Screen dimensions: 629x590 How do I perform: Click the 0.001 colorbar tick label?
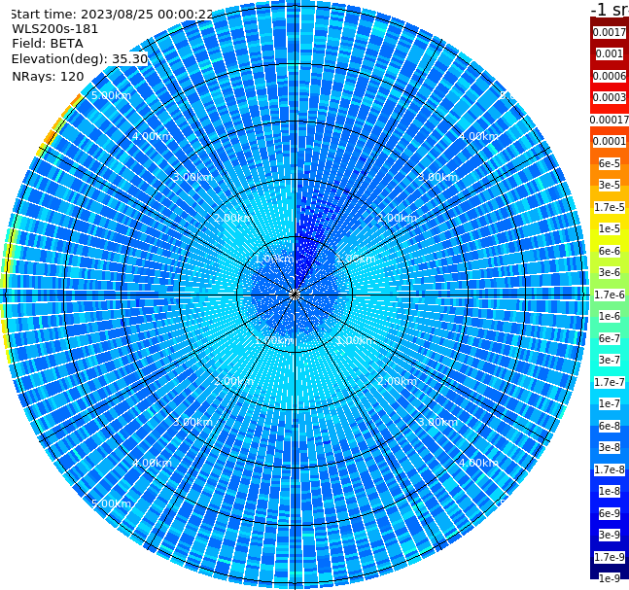click(x=610, y=53)
